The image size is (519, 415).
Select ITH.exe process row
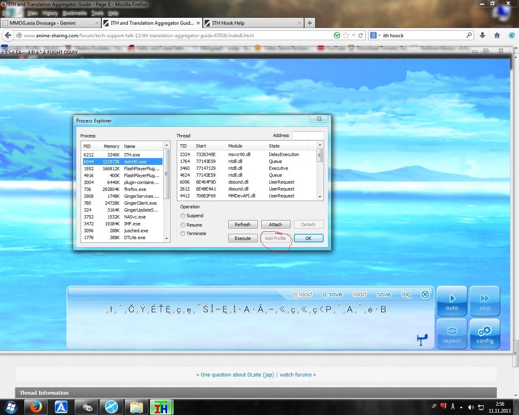tap(122, 155)
